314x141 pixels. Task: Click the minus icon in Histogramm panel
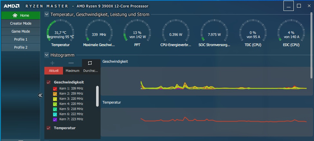pyautogui.click(x=71, y=63)
